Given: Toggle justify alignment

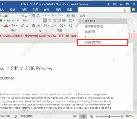Looking at the screenshot, I should (59, 21).
